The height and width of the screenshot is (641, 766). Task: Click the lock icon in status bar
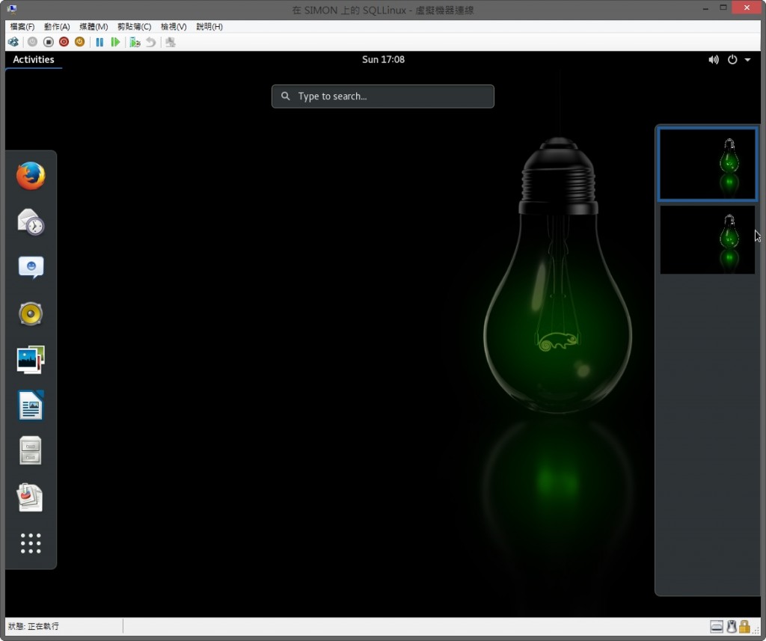click(744, 626)
